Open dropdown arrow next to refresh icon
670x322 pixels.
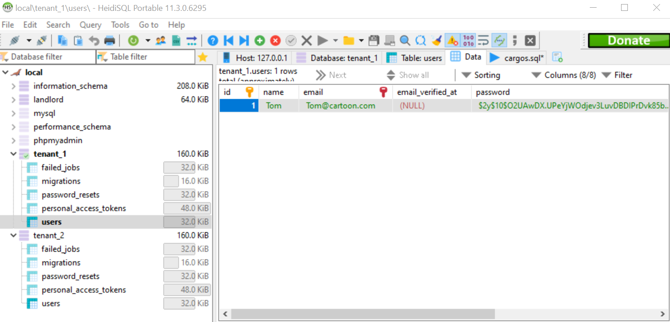[148, 41]
